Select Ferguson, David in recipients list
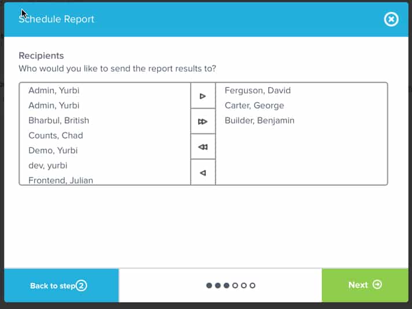Screen dimensions: 412x309 (257, 91)
